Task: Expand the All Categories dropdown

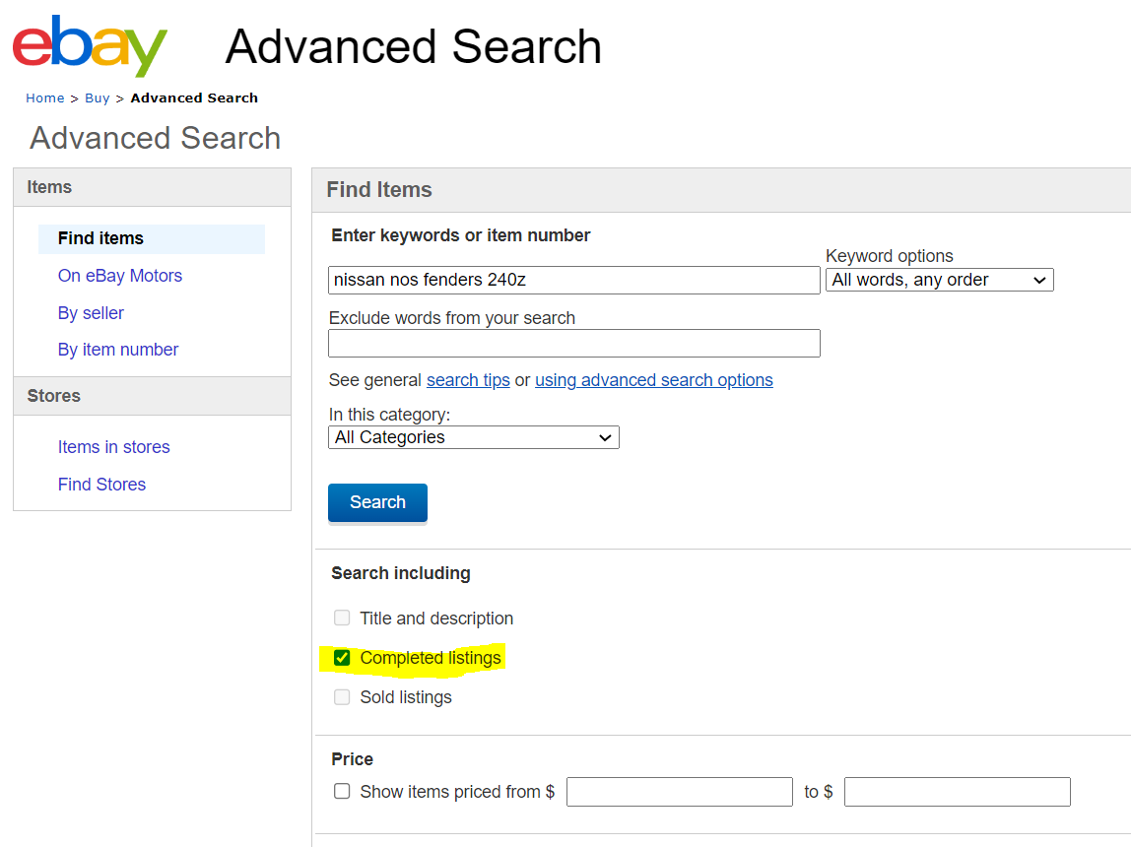Action: click(474, 437)
